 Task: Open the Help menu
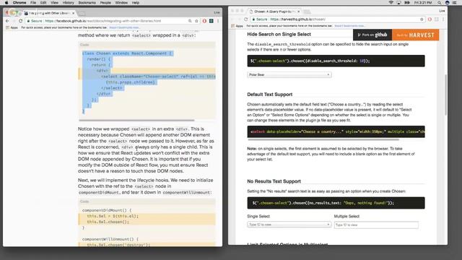[x=136, y=3]
